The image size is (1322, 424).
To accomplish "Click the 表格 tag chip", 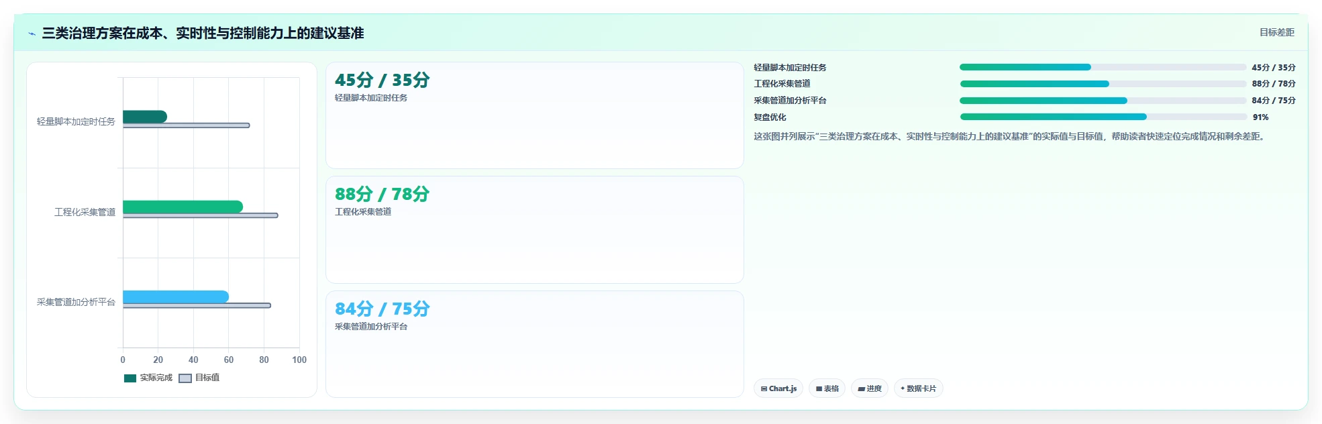I will (x=827, y=388).
